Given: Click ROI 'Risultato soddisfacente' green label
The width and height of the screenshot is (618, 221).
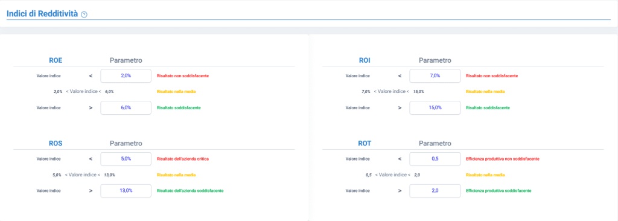Looking at the screenshot, I should coord(488,107).
